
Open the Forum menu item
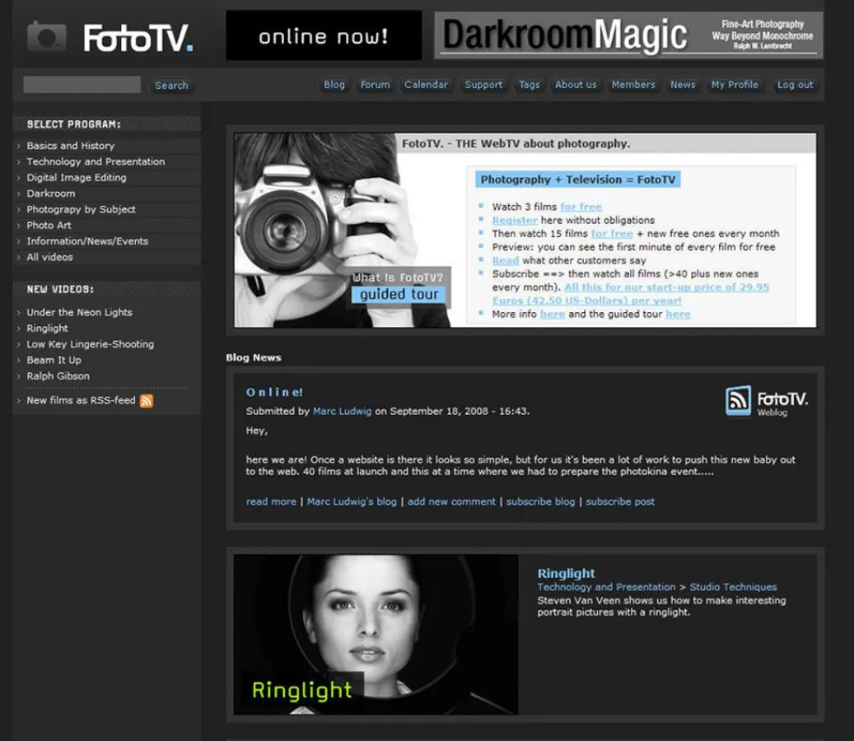tap(375, 85)
